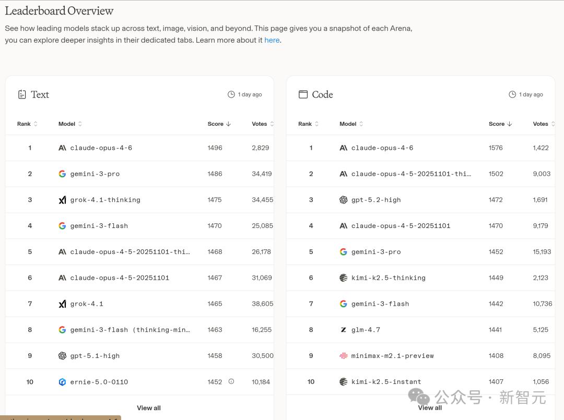The height and width of the screenshot is (420, 564).
Task: Open the Code leaderboard heading
Action: 322,94
